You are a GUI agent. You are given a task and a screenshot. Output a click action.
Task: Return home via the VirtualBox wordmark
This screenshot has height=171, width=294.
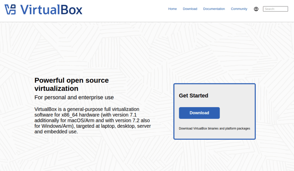coord(51,9)
